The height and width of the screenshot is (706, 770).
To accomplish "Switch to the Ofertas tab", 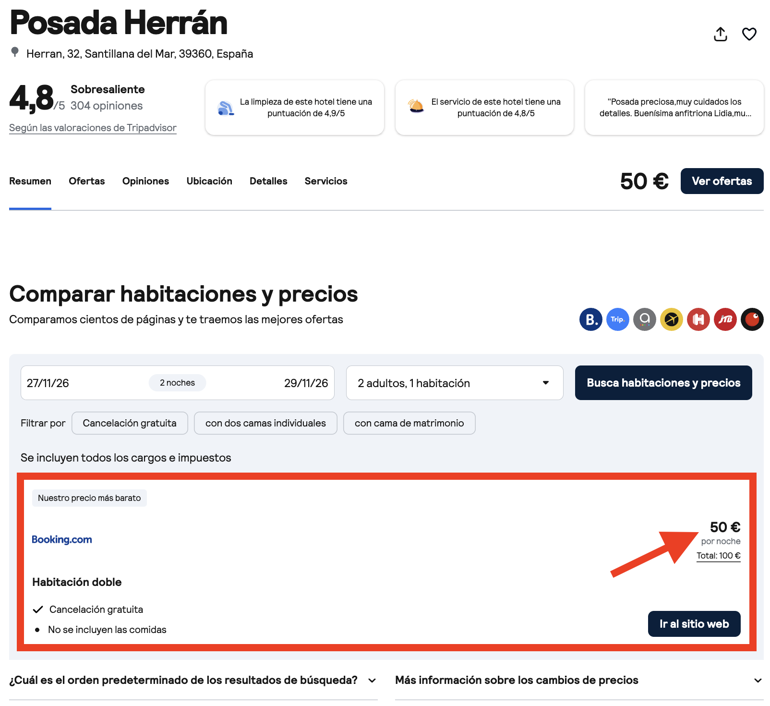I will (x=87, y=181).
